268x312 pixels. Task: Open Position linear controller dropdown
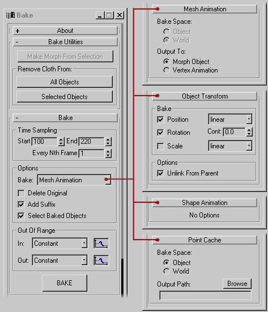(230, 119)
